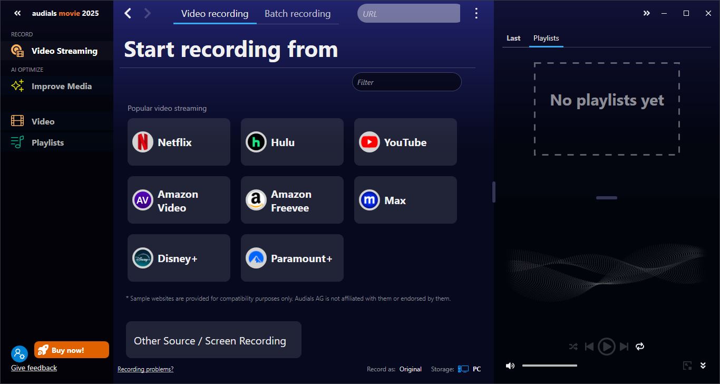Switch to Batch recording tab
Screen dimensions: 720x384
tap(298, 14)
